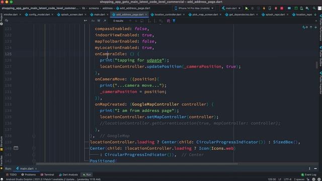This screenshot has width=322, height=181.
Task: Open the Dart Analysis tool window
Action: [x=68, y=174]
